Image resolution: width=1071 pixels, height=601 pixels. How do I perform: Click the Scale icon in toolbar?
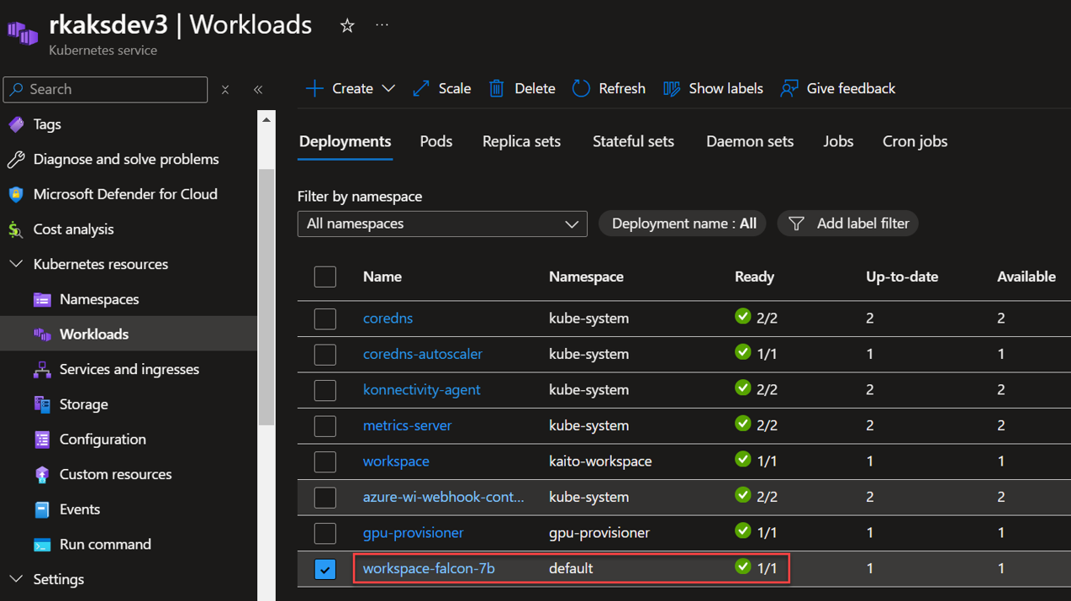[421, 88]
